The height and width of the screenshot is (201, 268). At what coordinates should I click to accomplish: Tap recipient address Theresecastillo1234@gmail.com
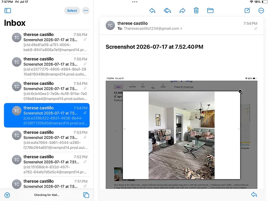(x=151, y=29)
